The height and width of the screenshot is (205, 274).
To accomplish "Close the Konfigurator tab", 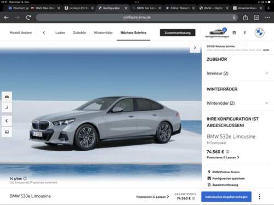I will 126,8.
